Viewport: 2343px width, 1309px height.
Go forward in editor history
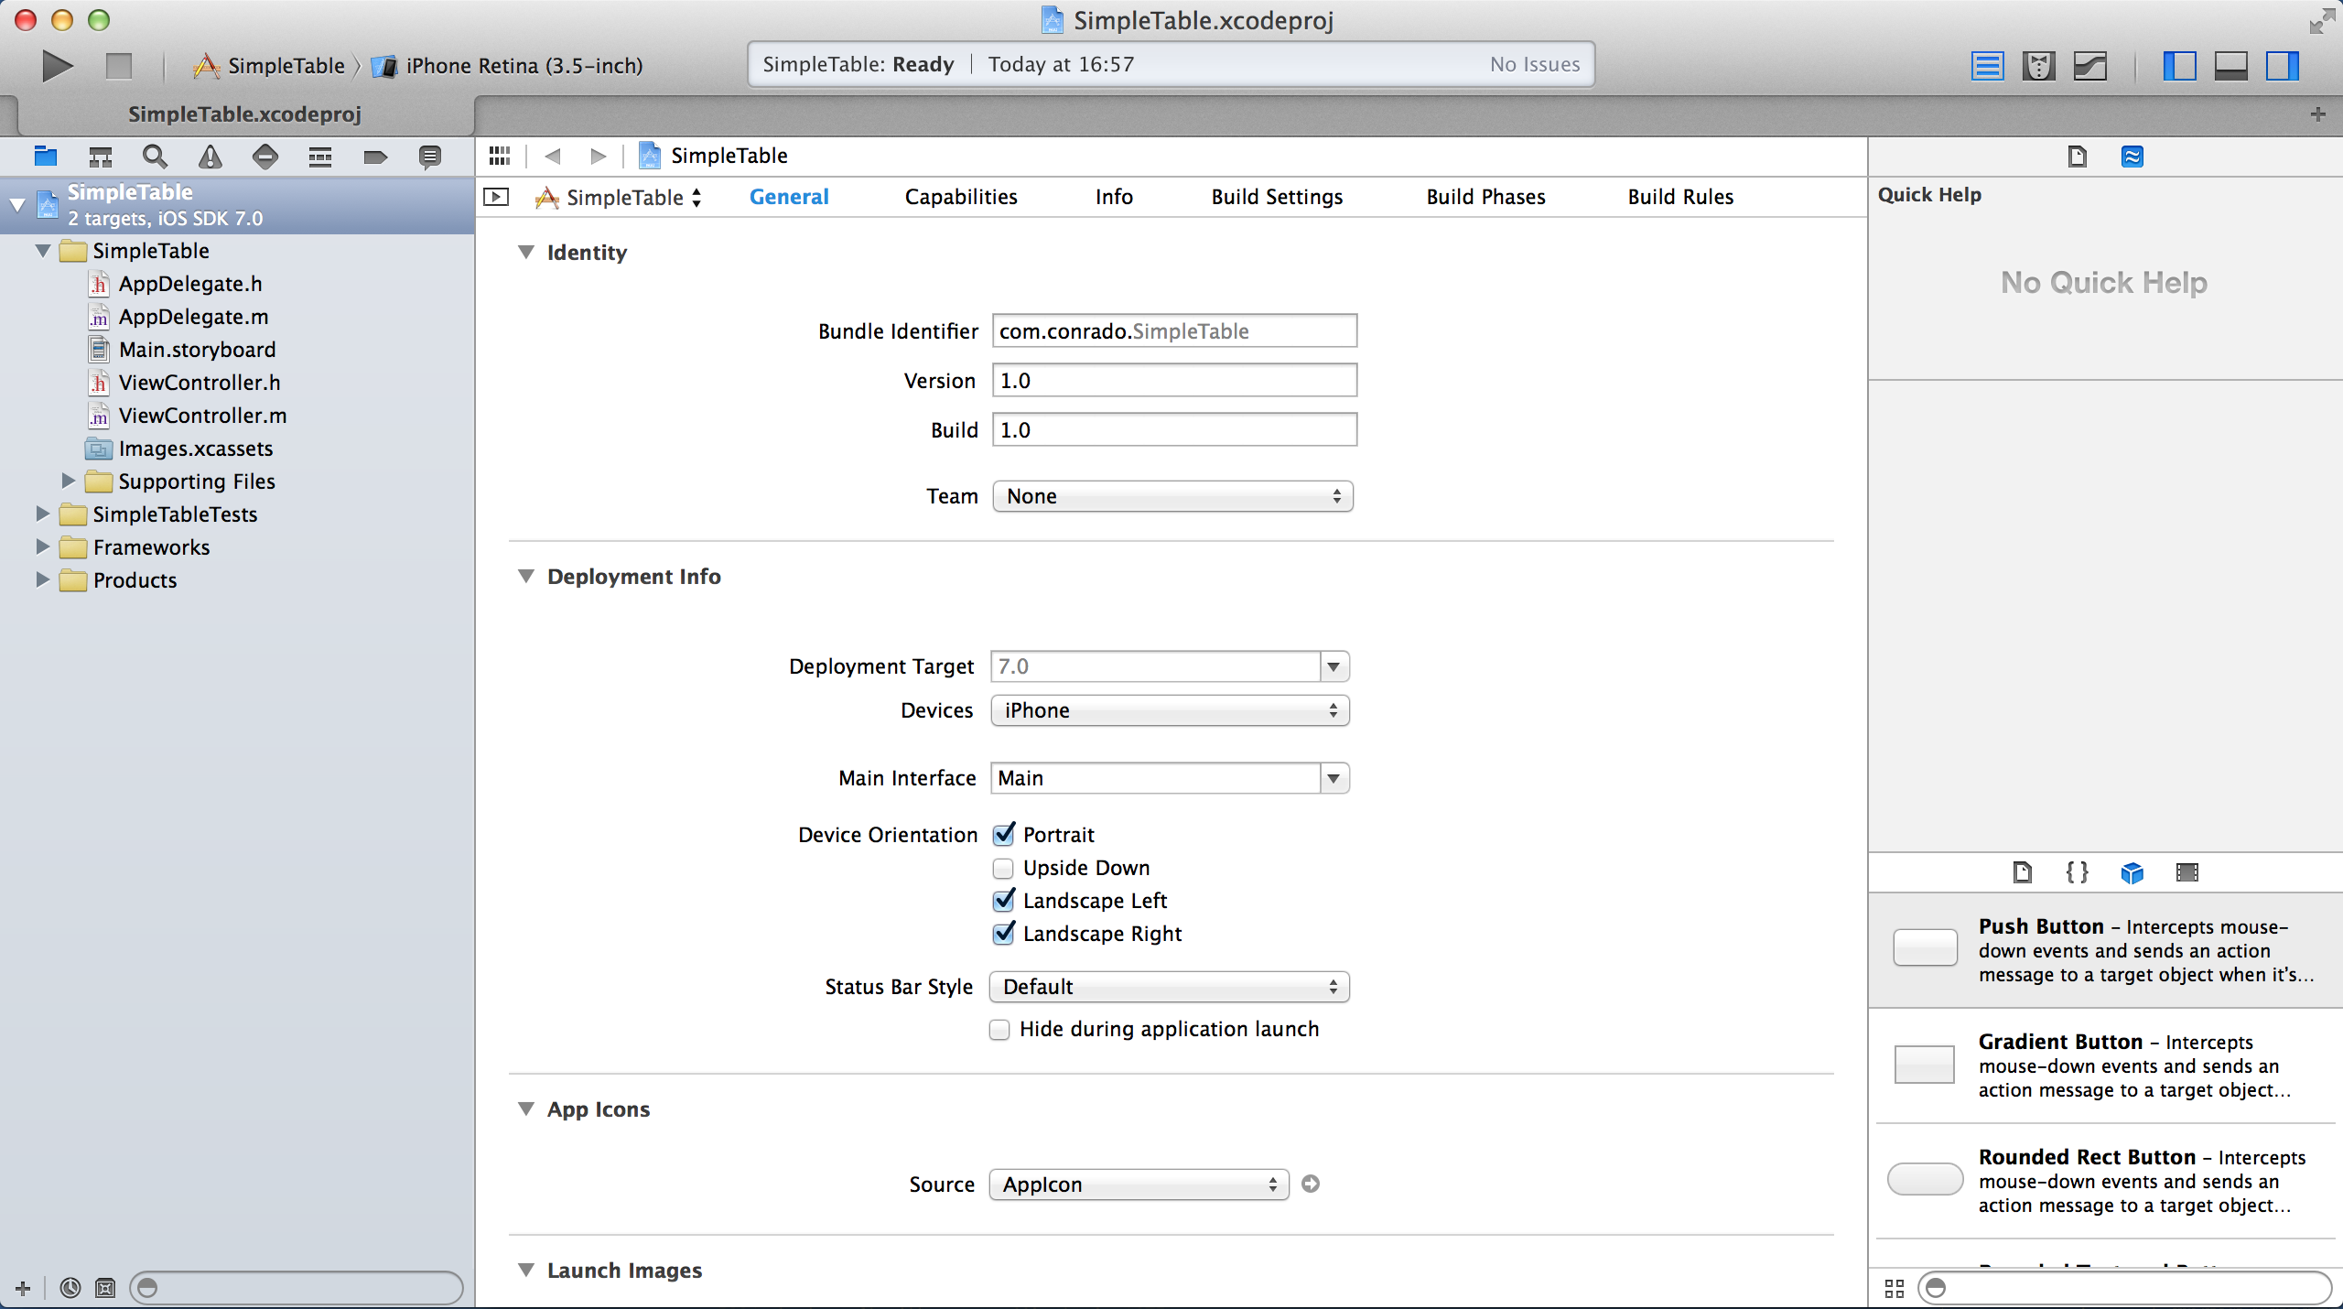tap(598, 156)
